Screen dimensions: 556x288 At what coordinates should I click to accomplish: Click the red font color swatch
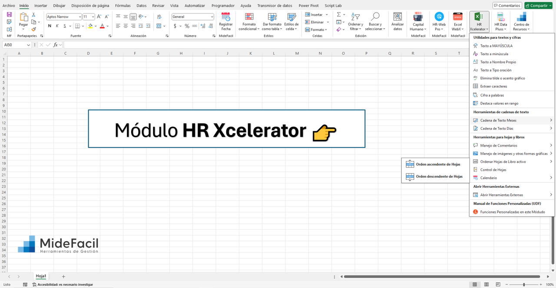102,26
